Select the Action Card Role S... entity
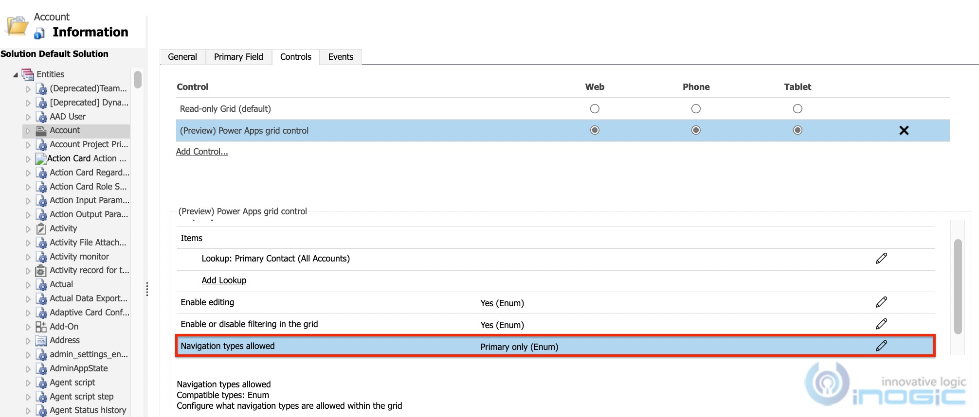979x417 pixels. coord(88,187)
